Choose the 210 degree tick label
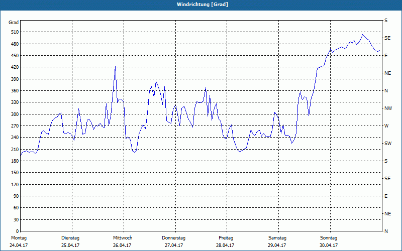The width and height of the screenshot is (402, 251). click(15, 149)
